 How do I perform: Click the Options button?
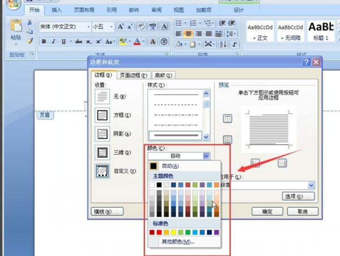[298, 196]
